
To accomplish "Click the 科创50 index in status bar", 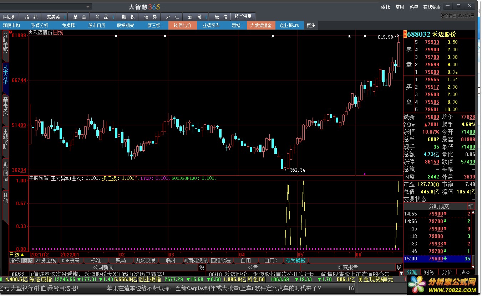I will 256,280.
